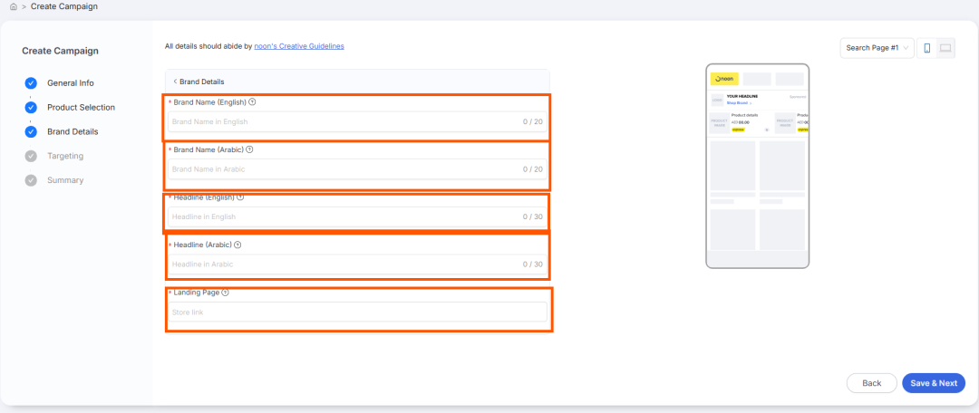Click the Headline (Arabic) help icon
979x413 pixels.
click(x=237, y=245)
